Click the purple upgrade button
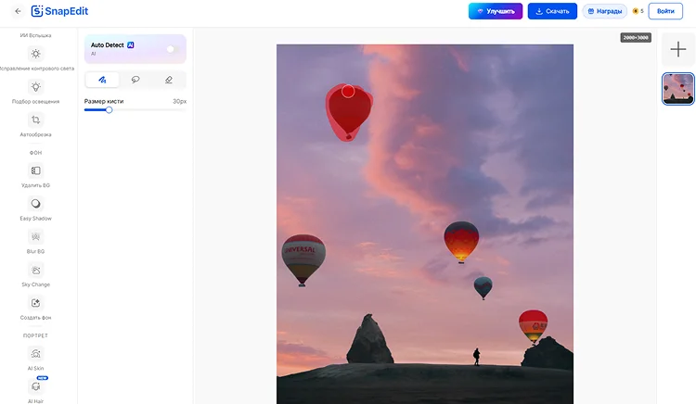 (x=496, y=11)
